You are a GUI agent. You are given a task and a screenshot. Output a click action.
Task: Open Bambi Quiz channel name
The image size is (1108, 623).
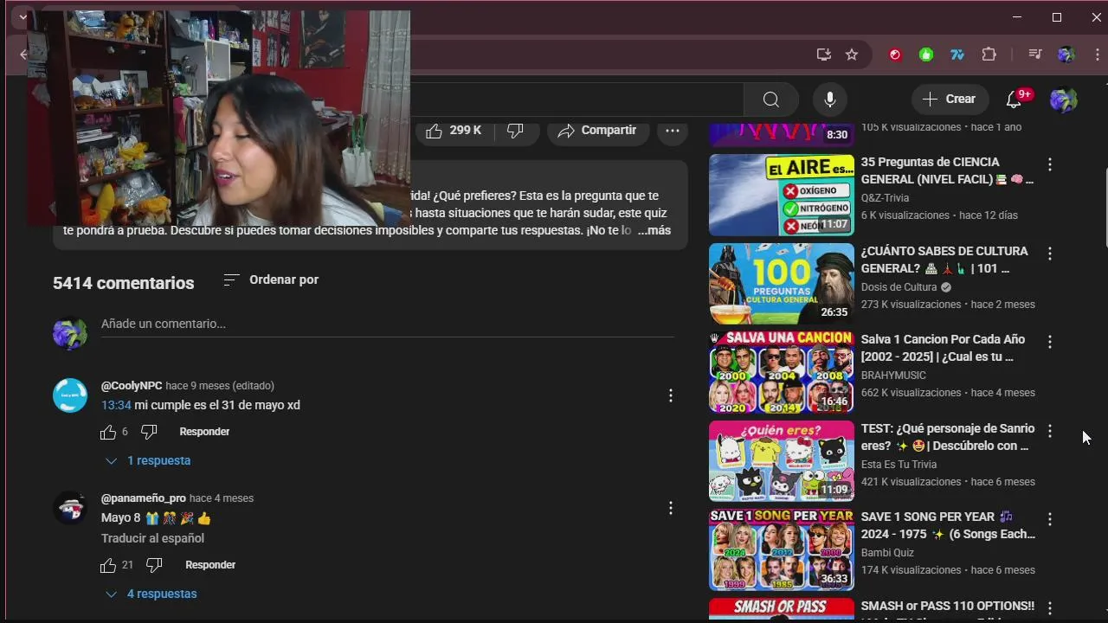[887, 553]
